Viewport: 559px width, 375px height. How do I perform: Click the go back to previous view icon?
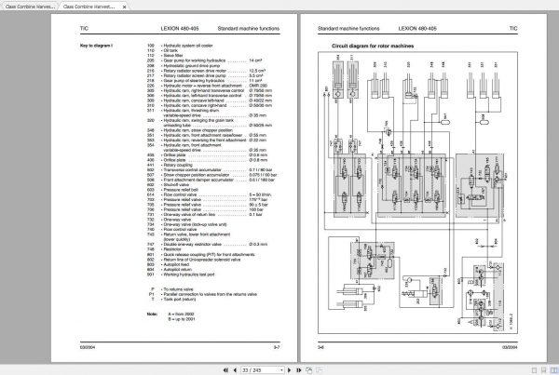[x=309, y=370]
